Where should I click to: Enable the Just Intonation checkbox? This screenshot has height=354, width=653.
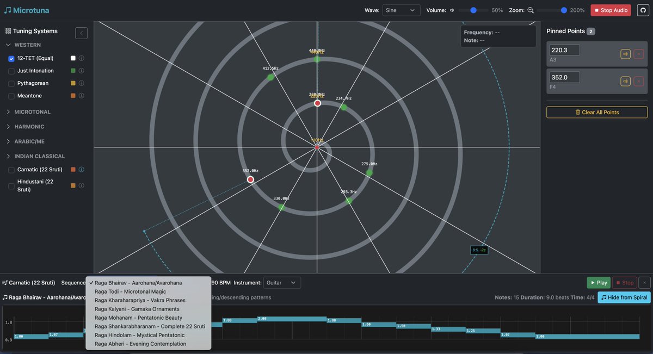tap(11, 71)
